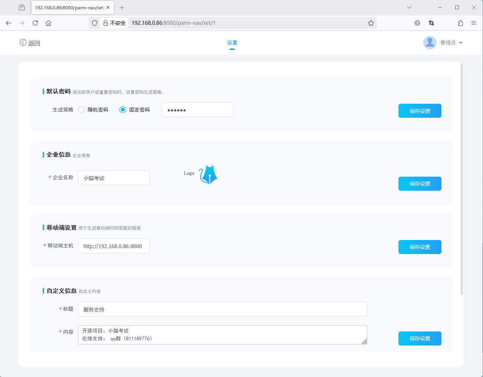Click the back-circle icon beside 返回

[22, 42]
